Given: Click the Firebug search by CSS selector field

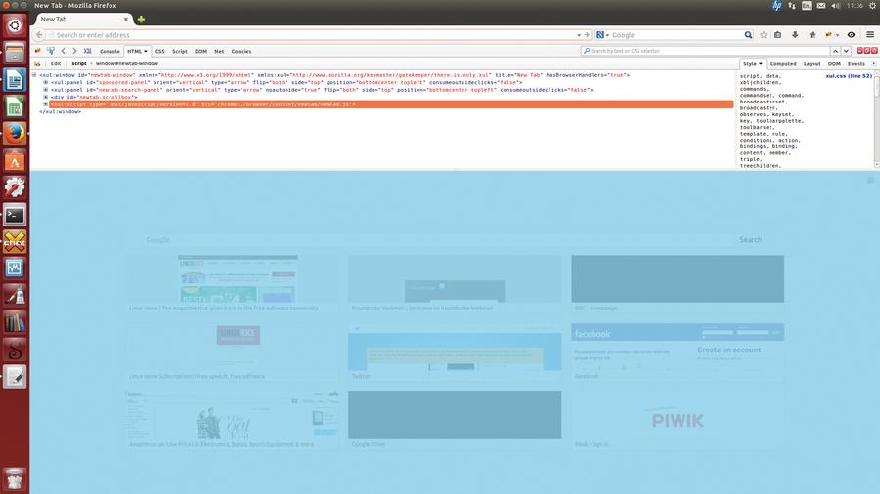Looking at the screenshot, I should 705,51.
